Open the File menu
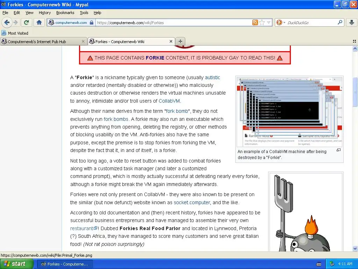The image size is (358, 269). click(5, 13)
